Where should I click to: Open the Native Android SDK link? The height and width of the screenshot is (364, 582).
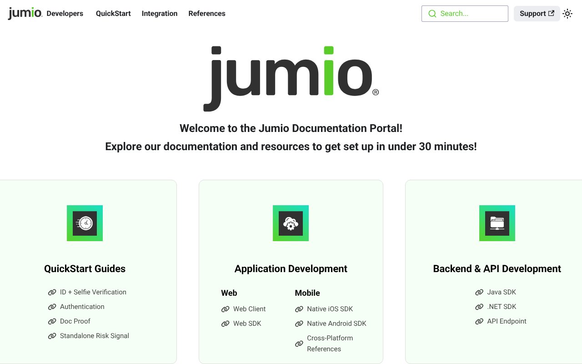point(336,324)
